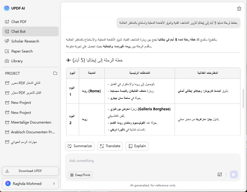Screen dimensions: 247x192
Task: Click the image upload icon in chat box
Action: click(x=220, y=175)
